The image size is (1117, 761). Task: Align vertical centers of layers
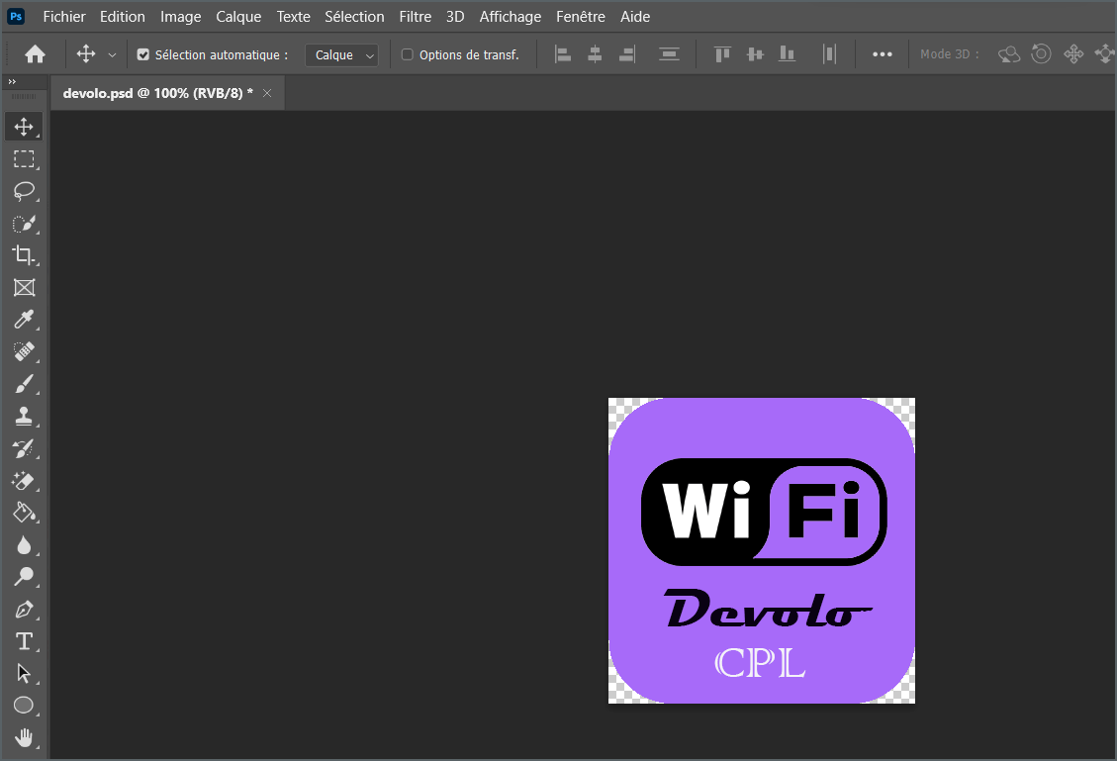755,54
